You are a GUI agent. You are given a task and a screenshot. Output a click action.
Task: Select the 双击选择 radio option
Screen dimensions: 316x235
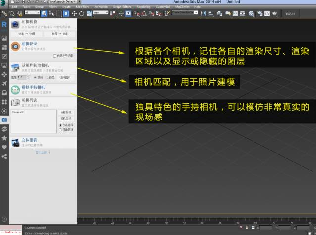point(60,125)
